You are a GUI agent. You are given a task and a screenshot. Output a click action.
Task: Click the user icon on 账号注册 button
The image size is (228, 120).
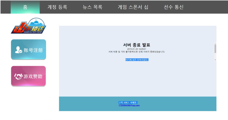[x=18, y=50]
